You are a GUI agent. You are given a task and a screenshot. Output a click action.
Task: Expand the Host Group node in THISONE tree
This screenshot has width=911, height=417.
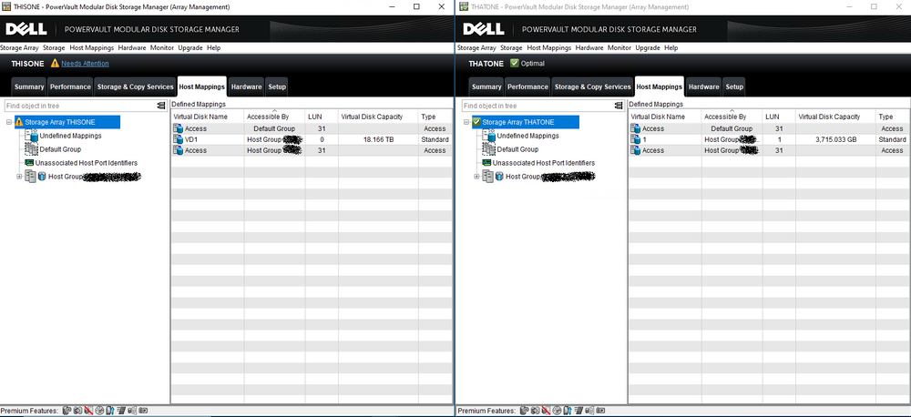19,177
